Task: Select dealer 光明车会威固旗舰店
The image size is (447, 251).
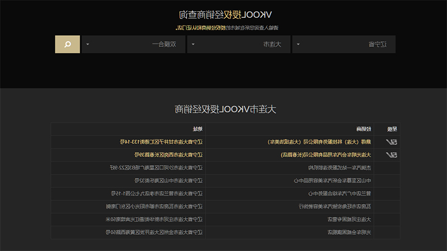Action: pyautogui.click(x=349, y=233)
